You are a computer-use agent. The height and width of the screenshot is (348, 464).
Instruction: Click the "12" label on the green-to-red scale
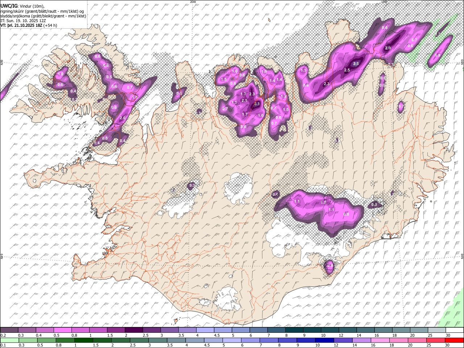tap(336, 345)
